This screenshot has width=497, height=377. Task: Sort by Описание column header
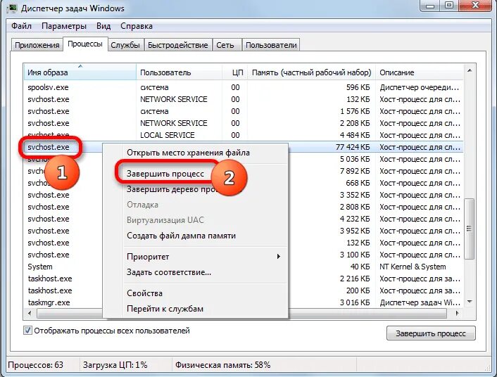[x=420, y=72]
